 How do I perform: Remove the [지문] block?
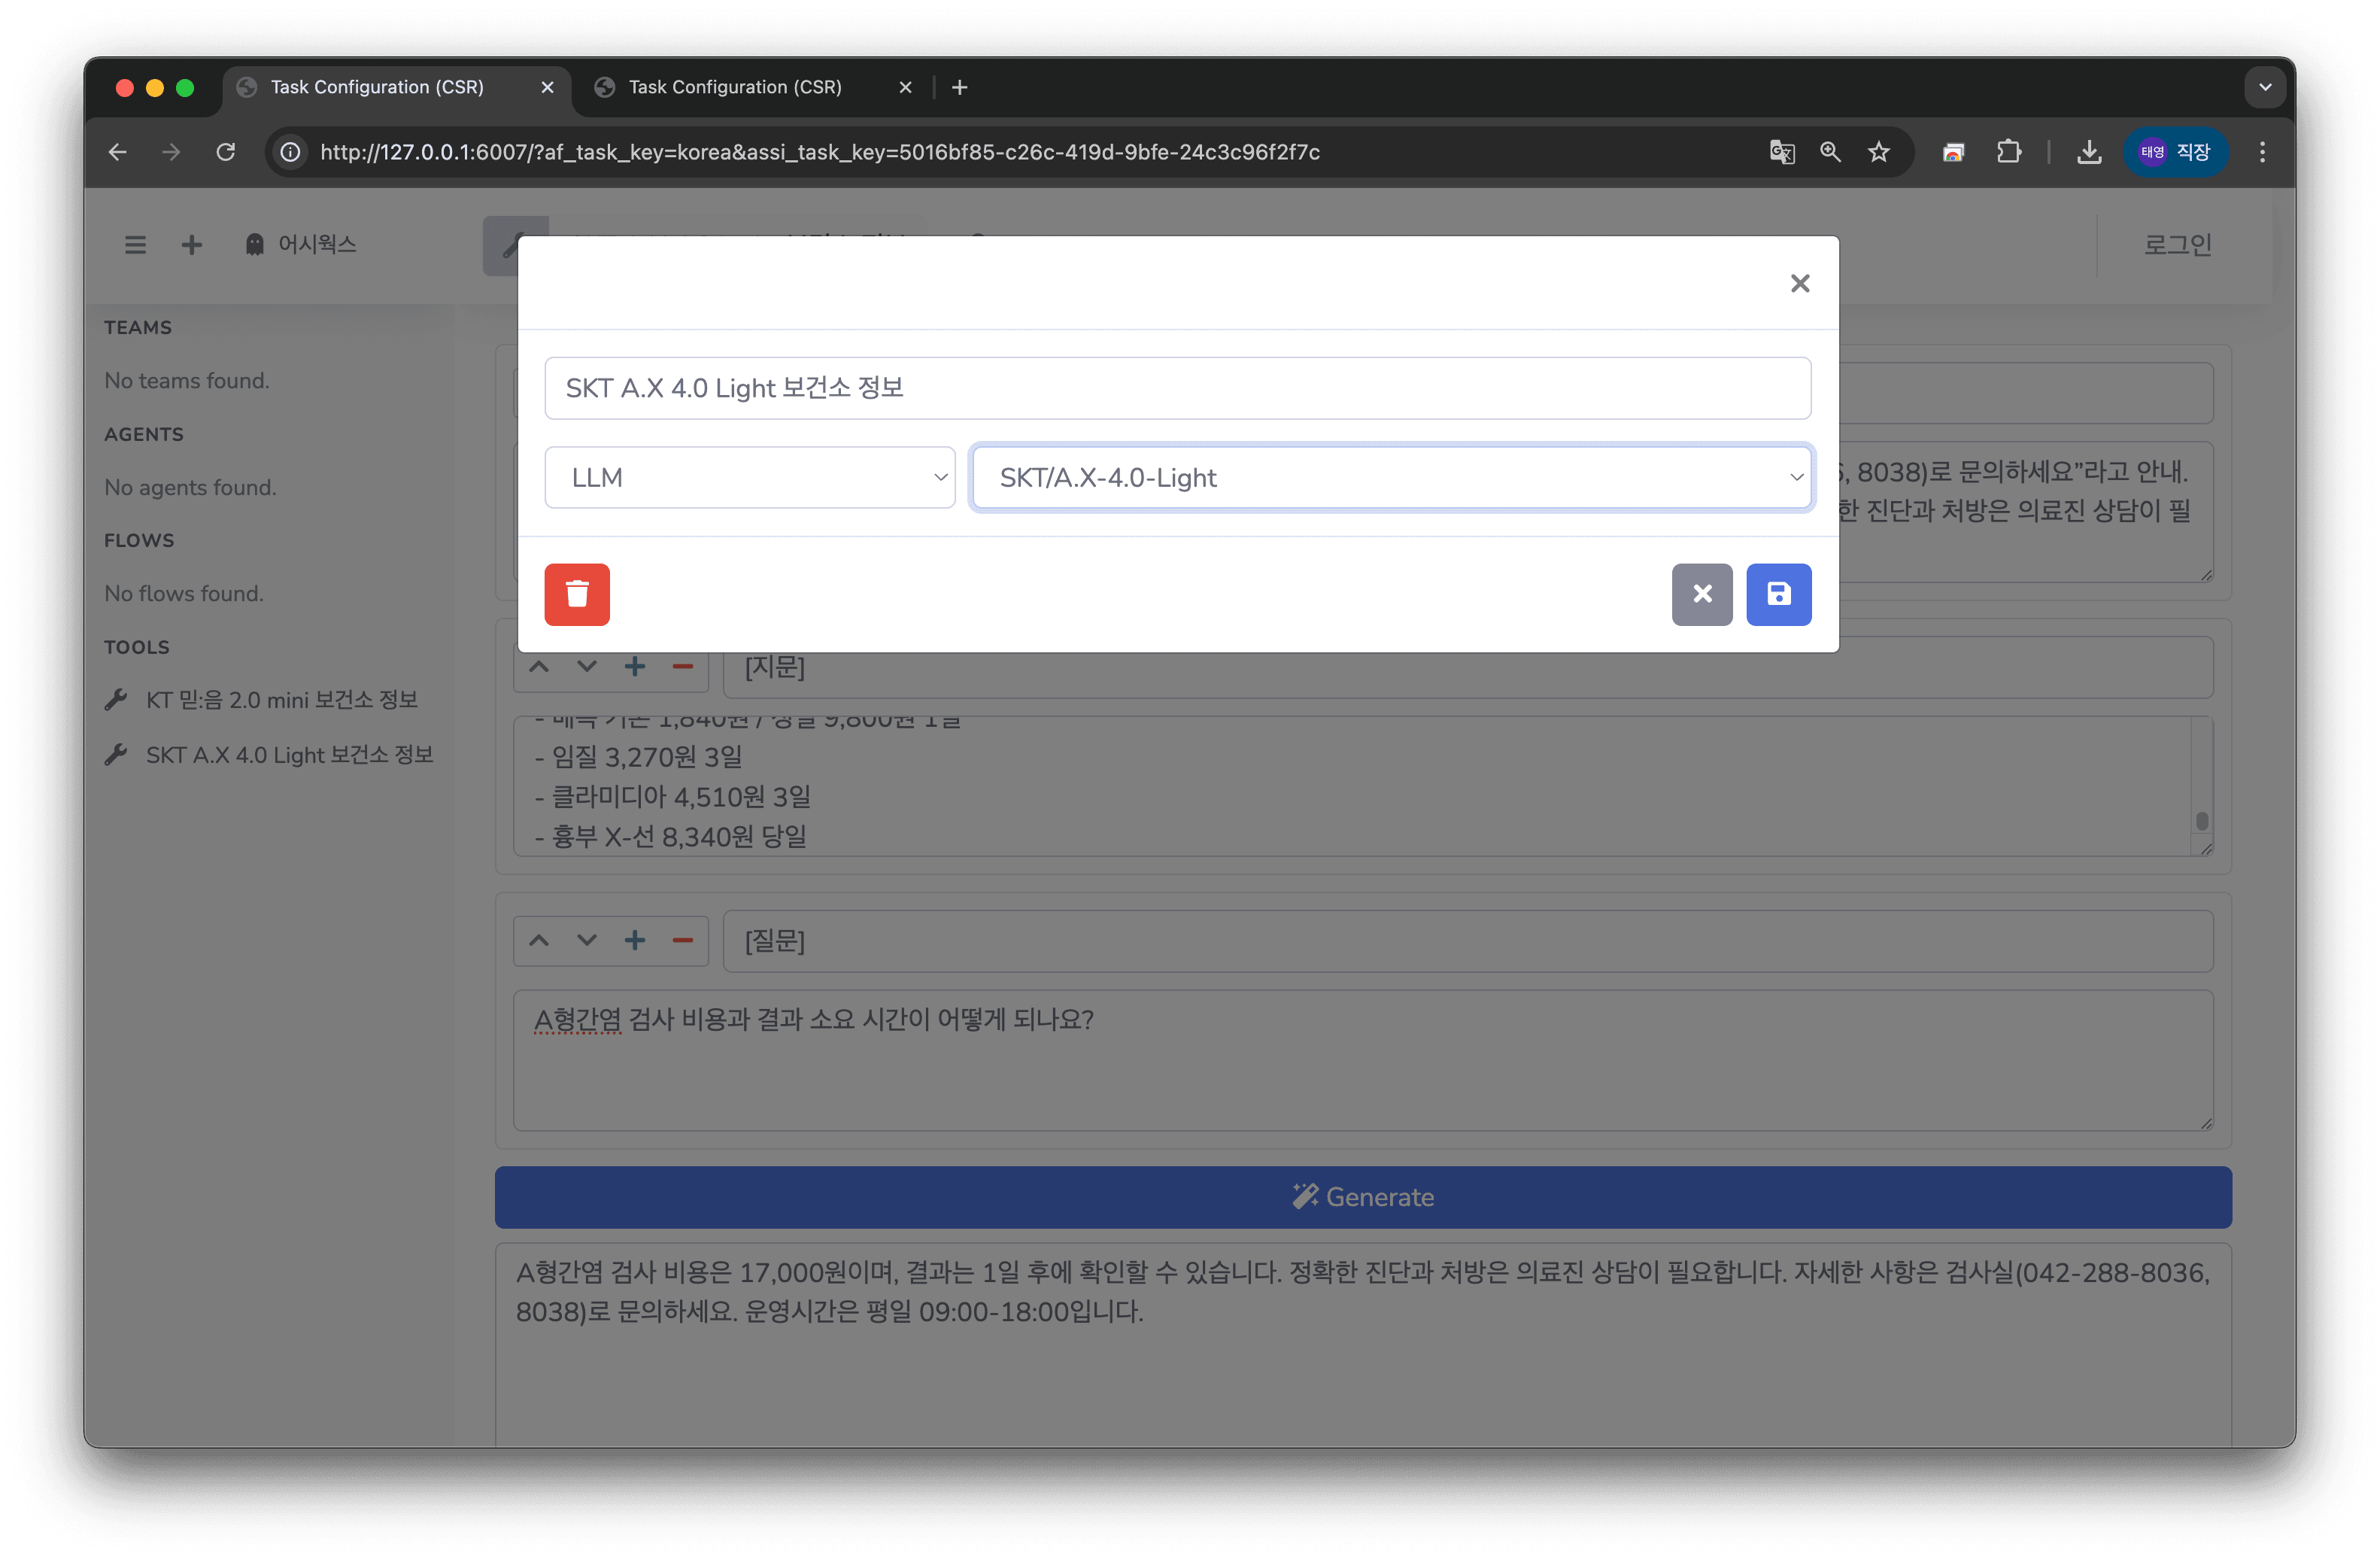(683, 667)
